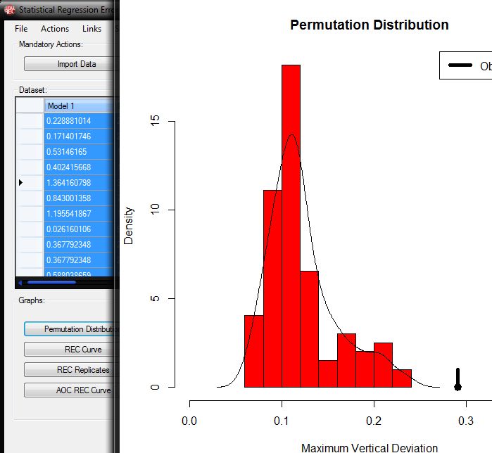Click the Density axis label
Image resolution: width=492 pixels, height=453 pixels.
click(128, 226)
